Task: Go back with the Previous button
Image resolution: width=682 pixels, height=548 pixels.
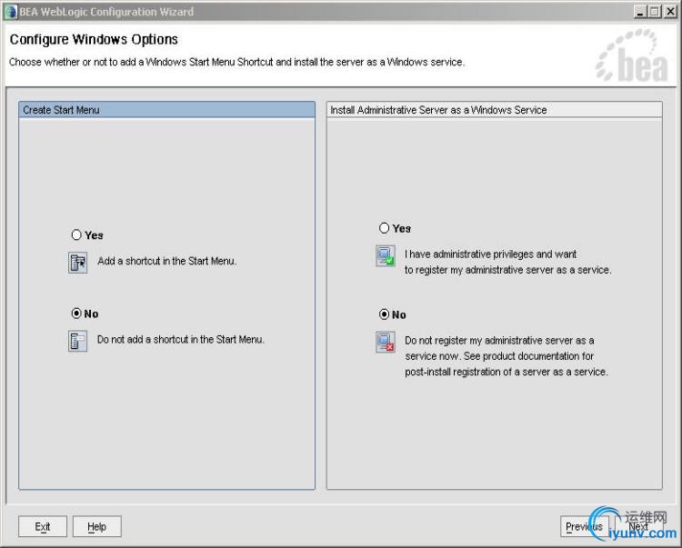Action: click(584, 527)
